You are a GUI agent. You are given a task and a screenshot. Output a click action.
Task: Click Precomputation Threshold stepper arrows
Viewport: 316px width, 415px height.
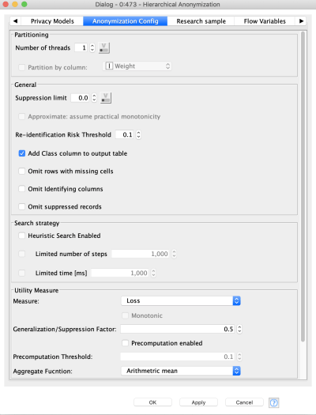click(239, 357)
